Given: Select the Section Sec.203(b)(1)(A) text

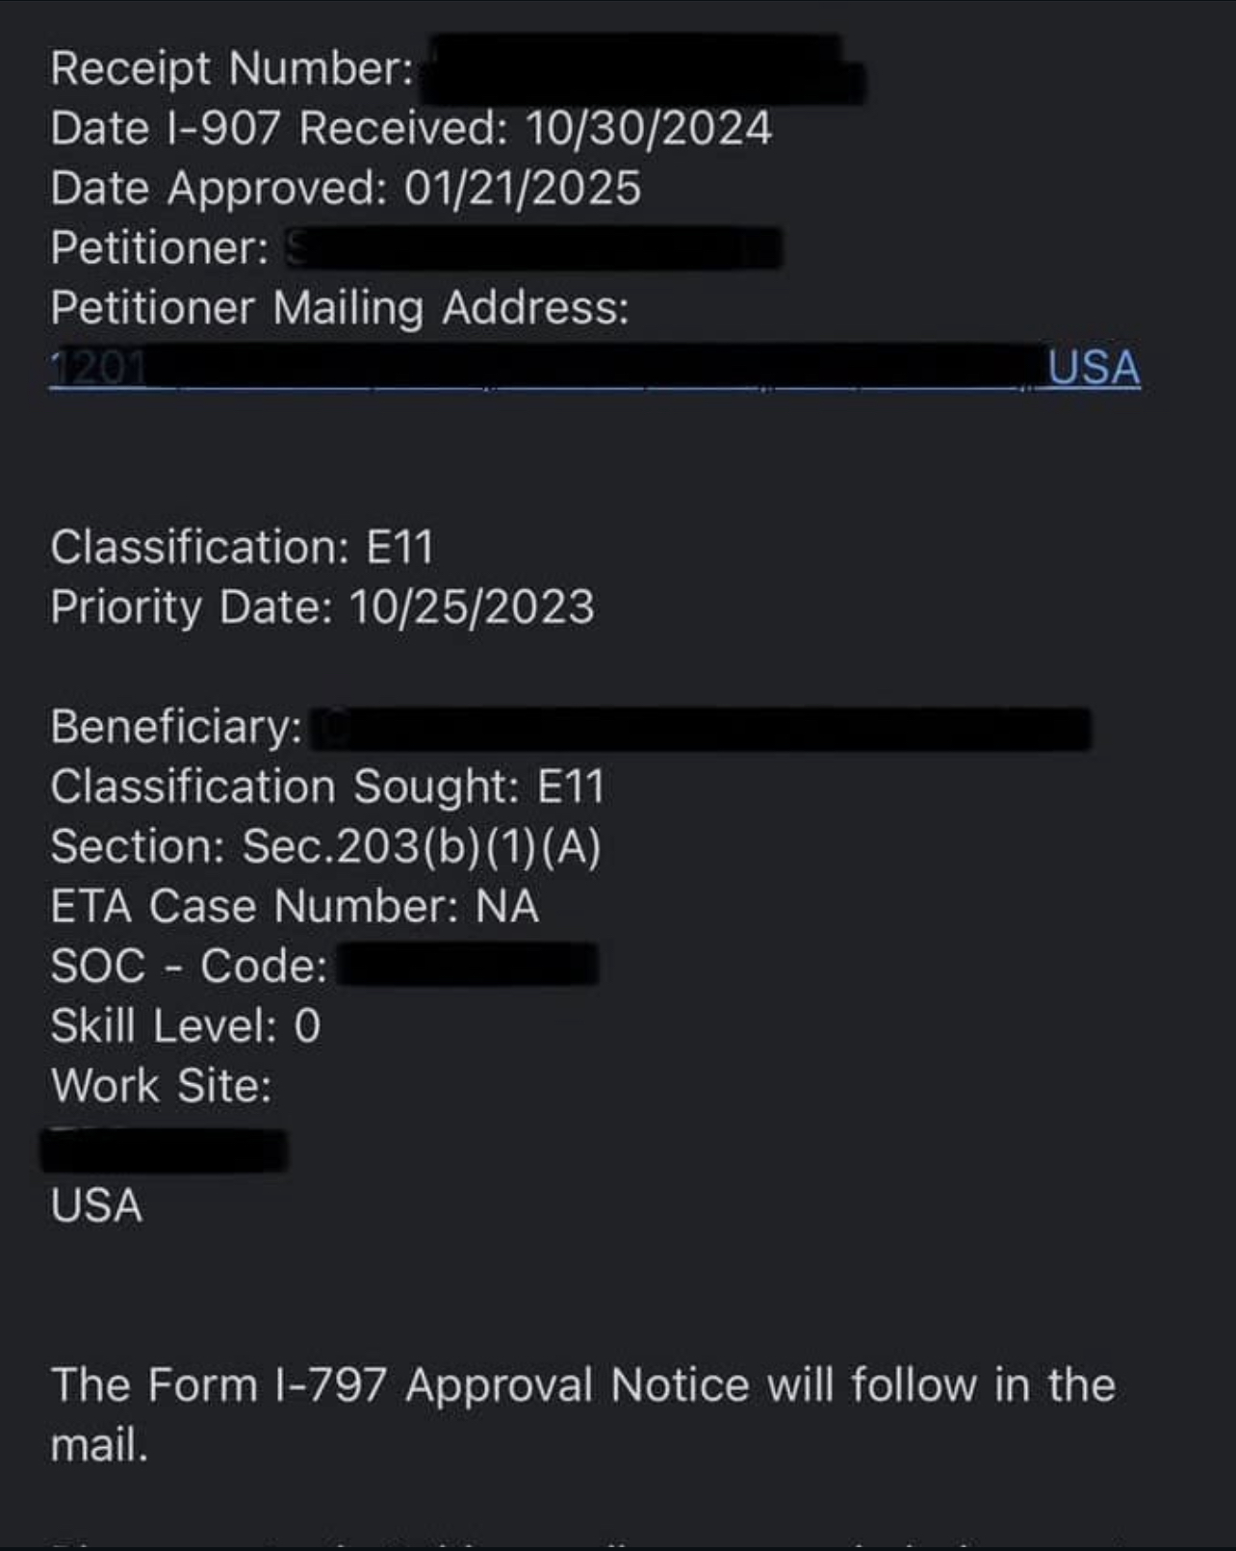Looking at the screenshot, I should [x=325, y=846].
